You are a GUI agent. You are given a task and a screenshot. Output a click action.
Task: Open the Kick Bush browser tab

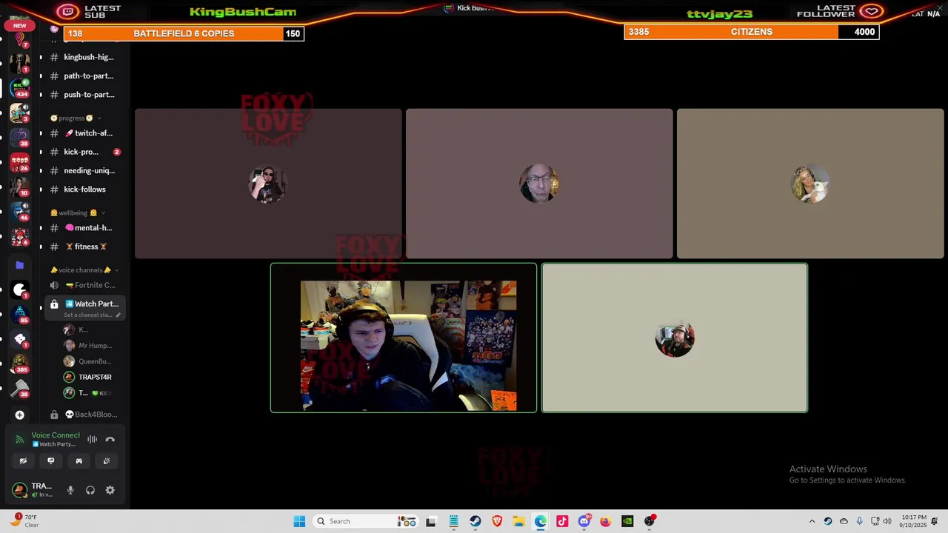[x=468, y=8]
